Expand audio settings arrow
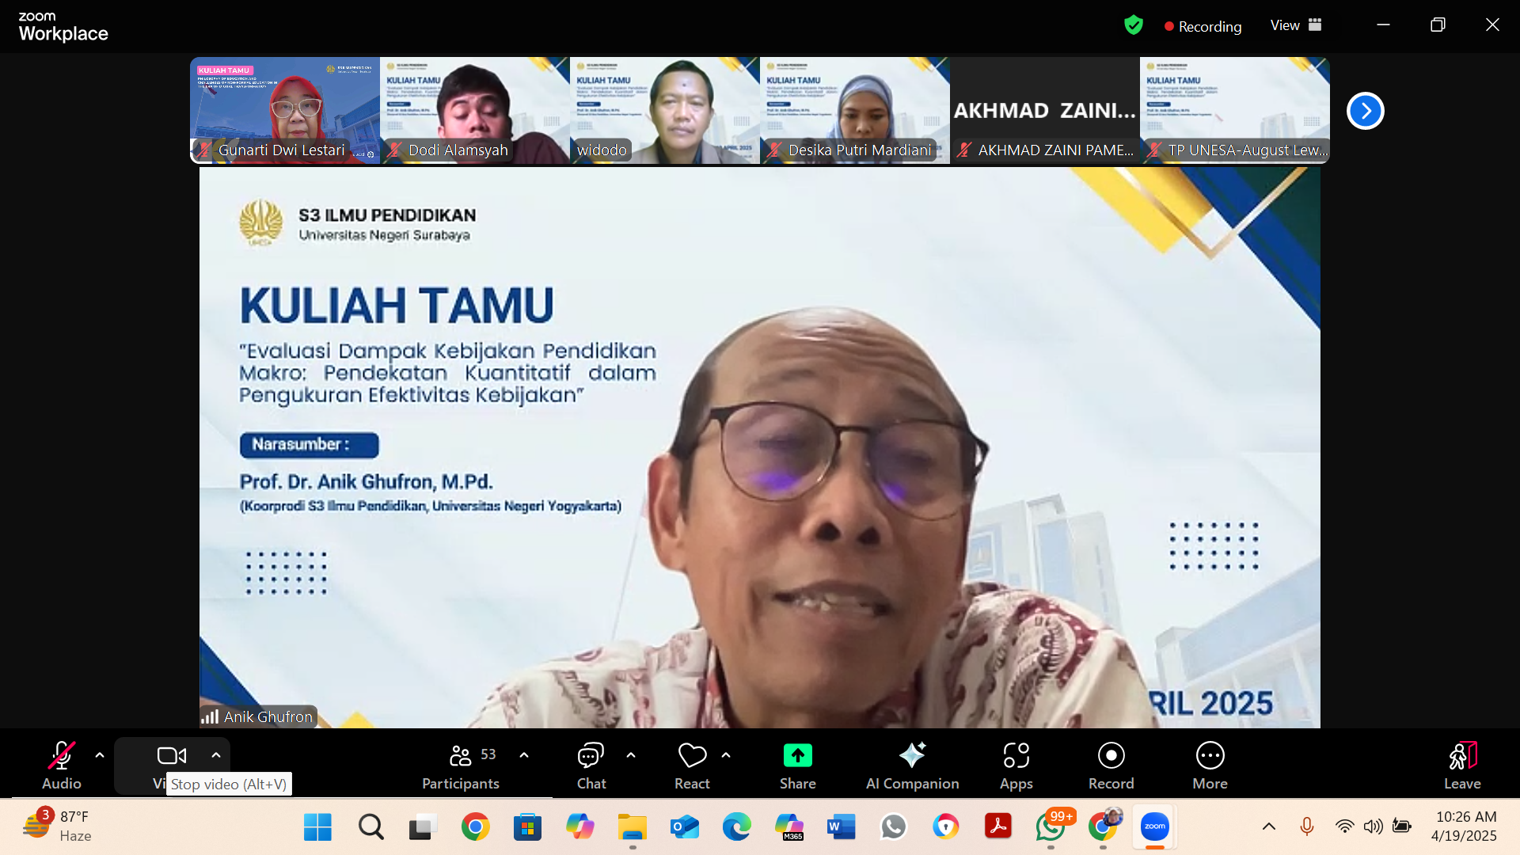This screenshot has width=1520, height=855. [x=100, y=755]
